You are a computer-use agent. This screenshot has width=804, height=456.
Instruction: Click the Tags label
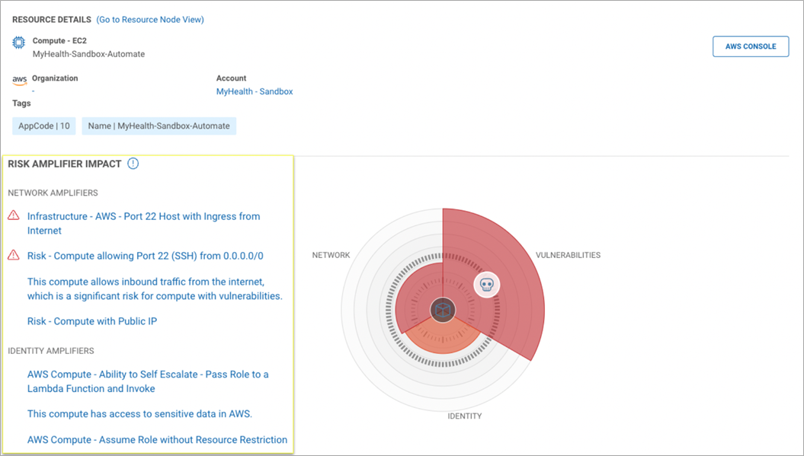21,103
